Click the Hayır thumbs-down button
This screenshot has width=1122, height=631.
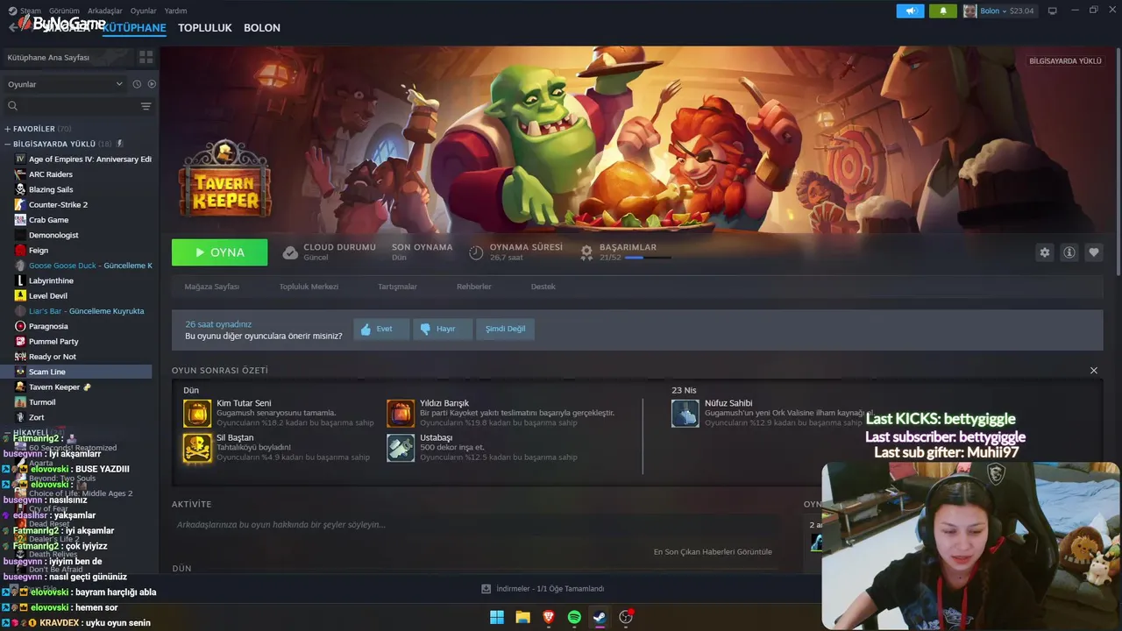(x=443, y=329)
